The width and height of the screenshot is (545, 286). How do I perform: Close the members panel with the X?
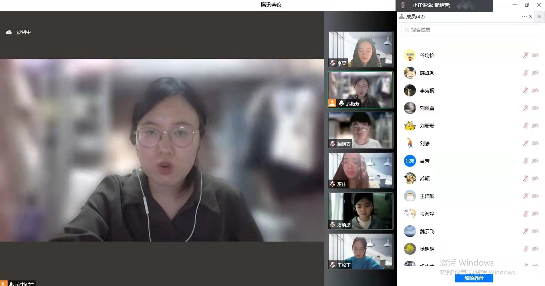pos(530,16)
